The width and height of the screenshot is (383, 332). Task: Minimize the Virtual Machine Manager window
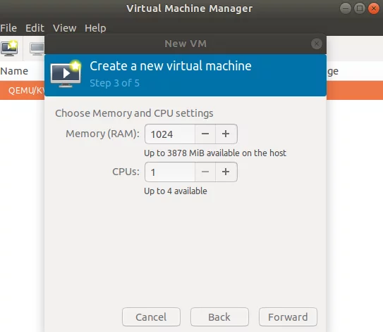(346, 8)
